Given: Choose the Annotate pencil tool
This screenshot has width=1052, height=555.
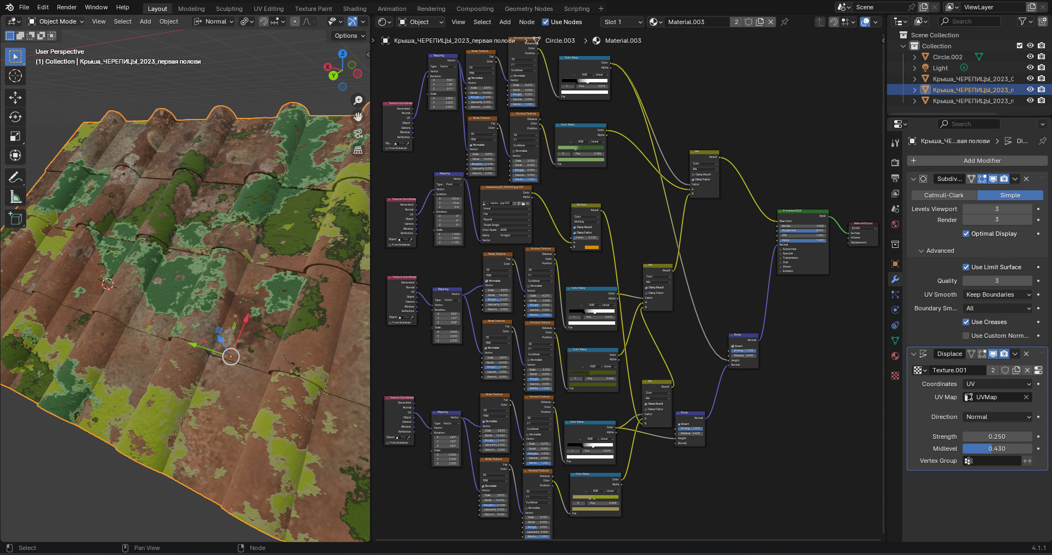Looking at the screenshot, I should pyautogui.click(x=15, y=177).
